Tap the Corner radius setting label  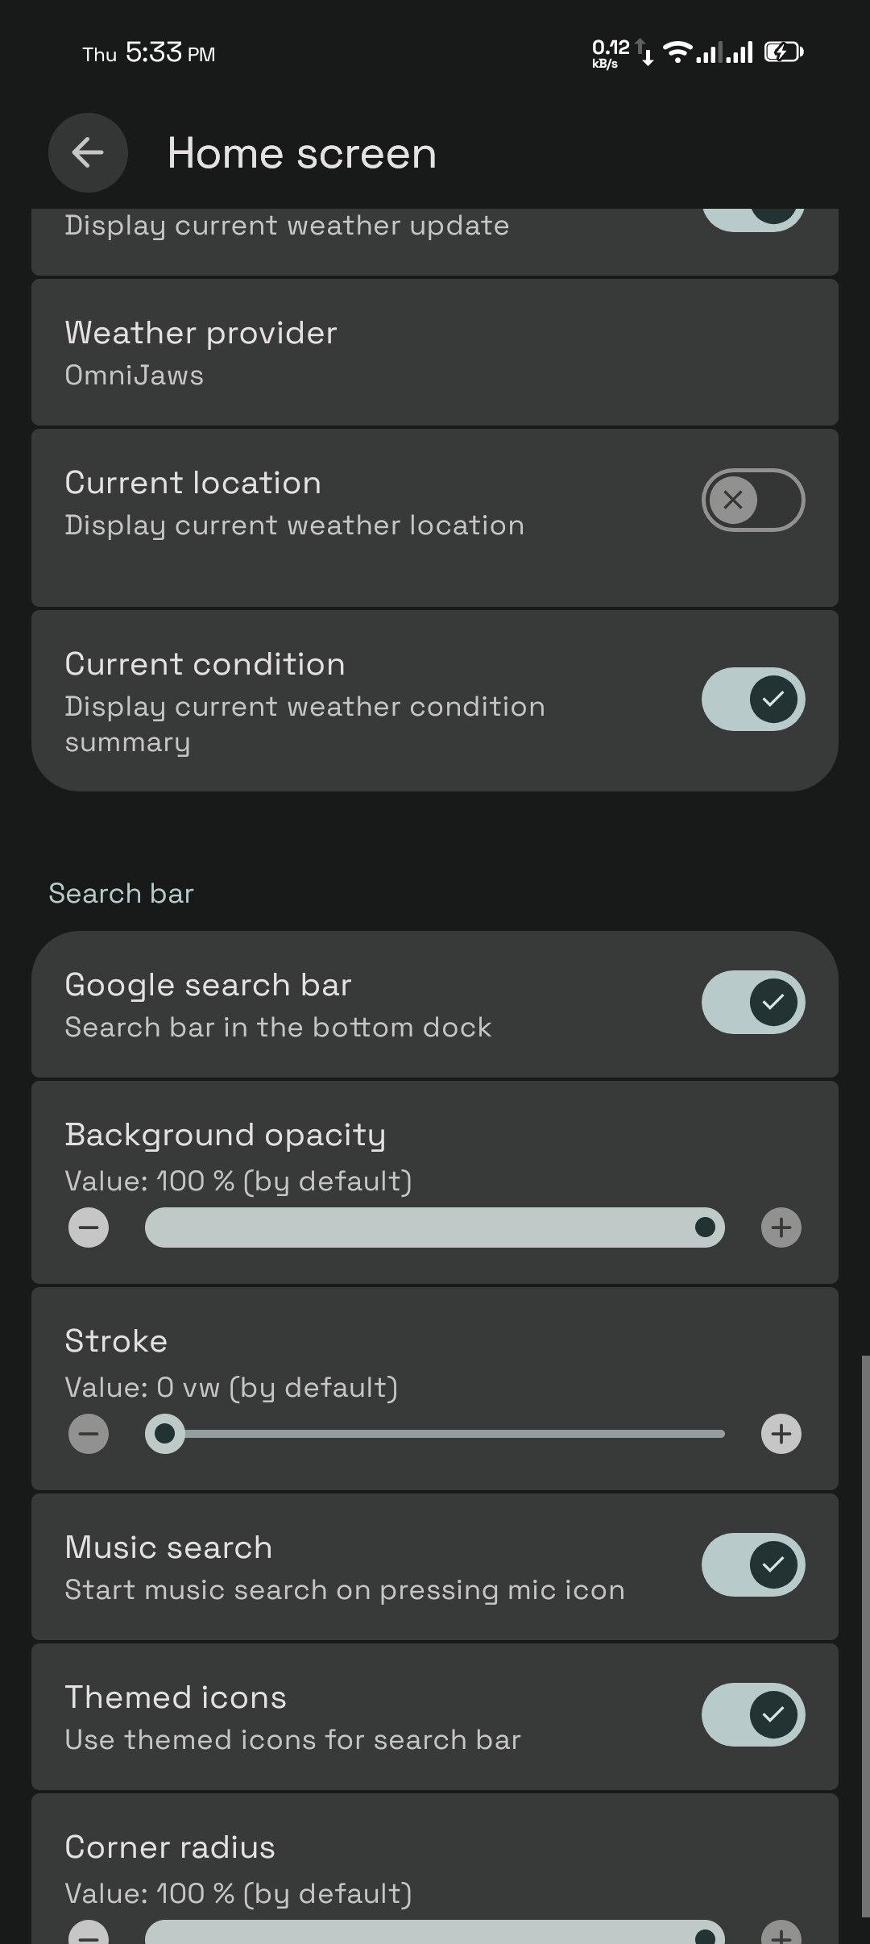[170, 1846]
